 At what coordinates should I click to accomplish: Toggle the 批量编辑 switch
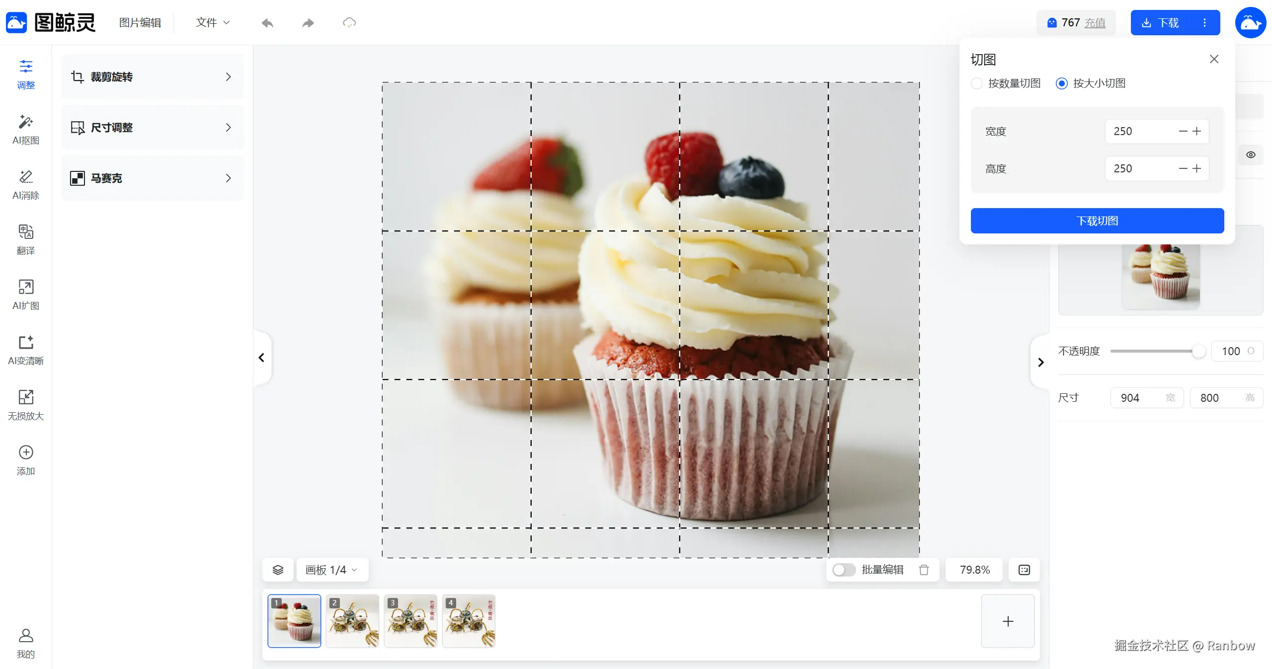pos(844,570)
